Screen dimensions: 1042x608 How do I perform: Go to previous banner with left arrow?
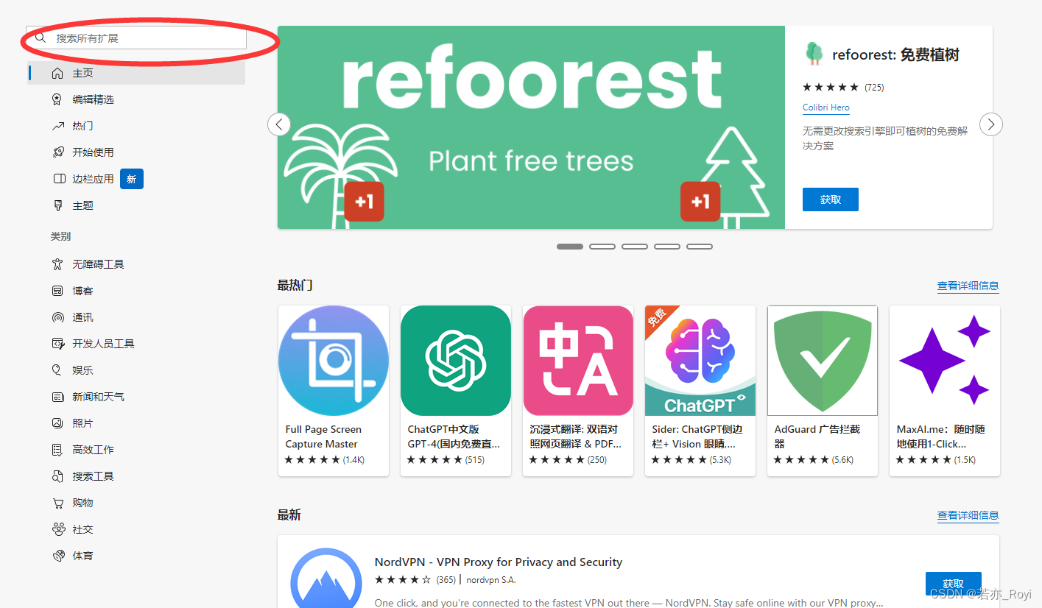(278, 124)
